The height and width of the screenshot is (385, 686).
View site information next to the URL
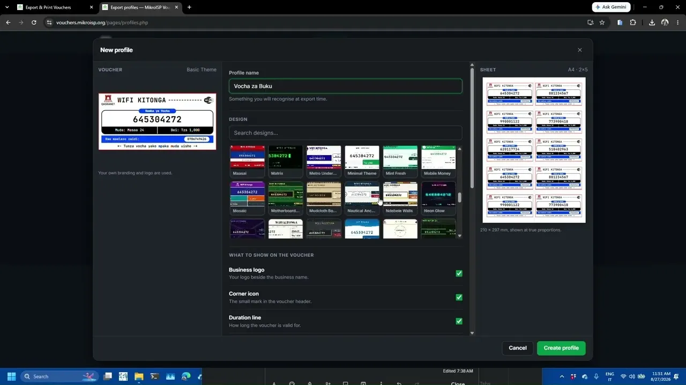tap(49, 22)
